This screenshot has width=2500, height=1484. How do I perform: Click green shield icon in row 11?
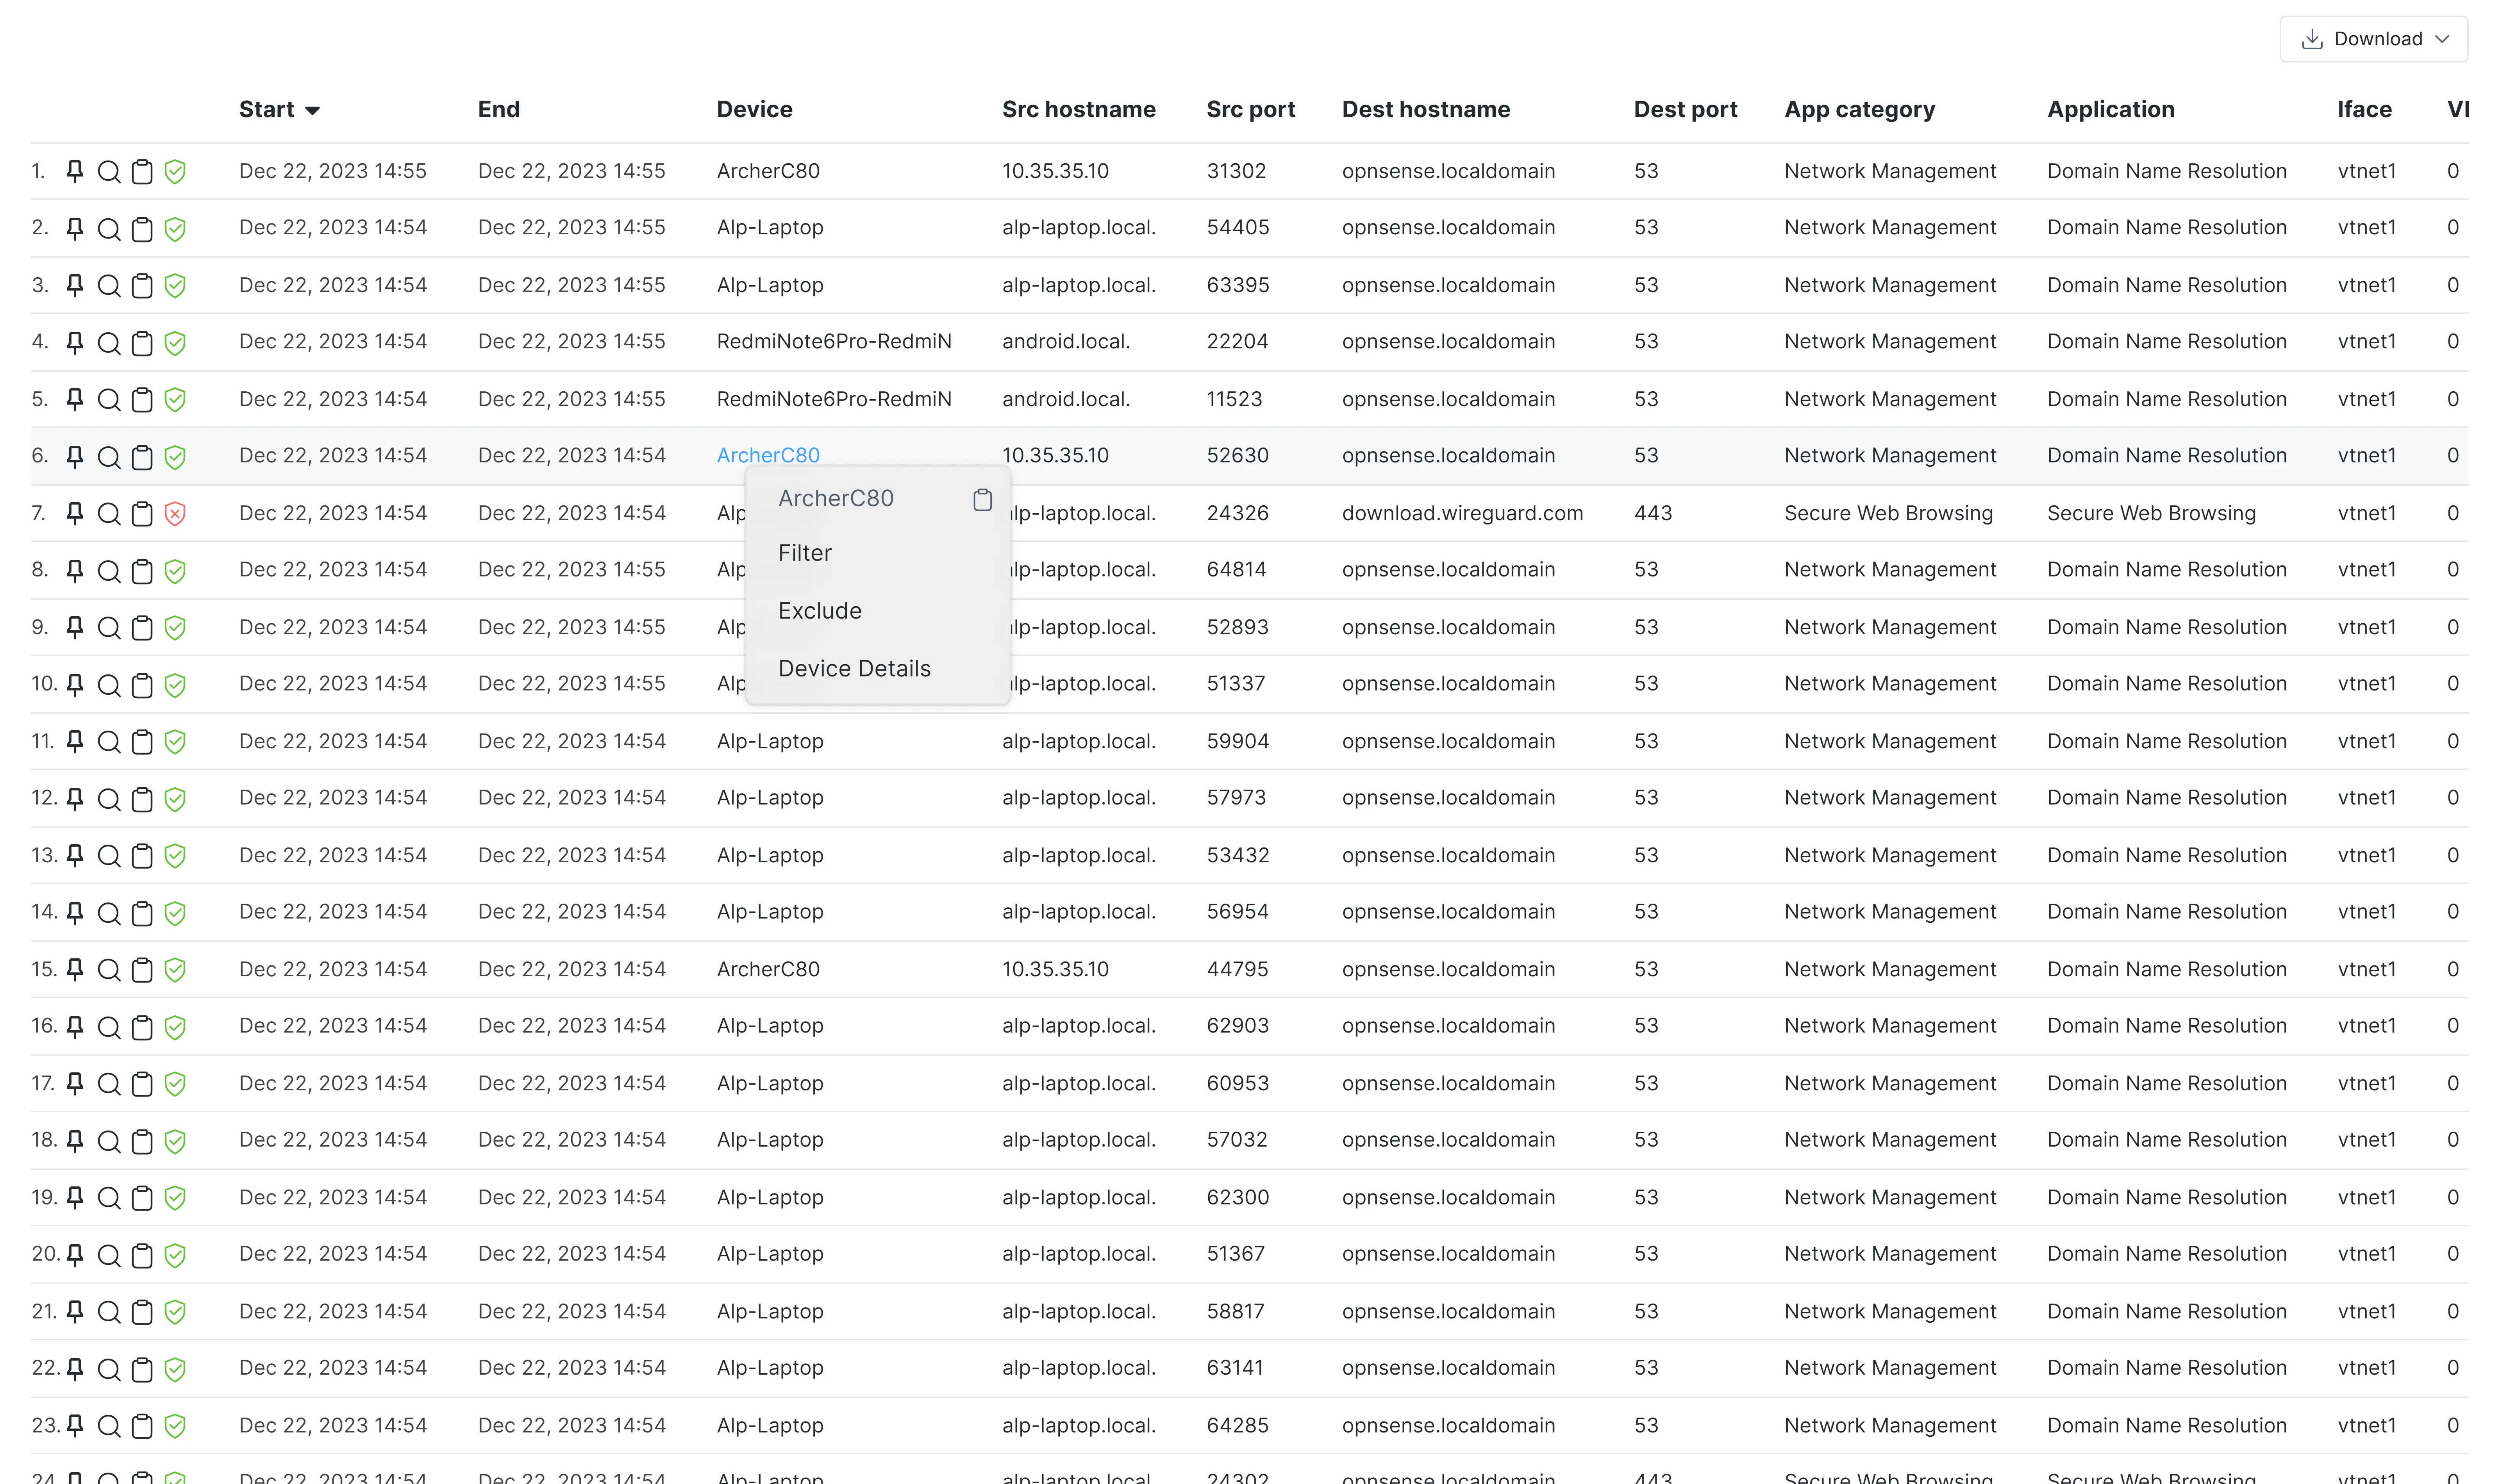point(175,742)
